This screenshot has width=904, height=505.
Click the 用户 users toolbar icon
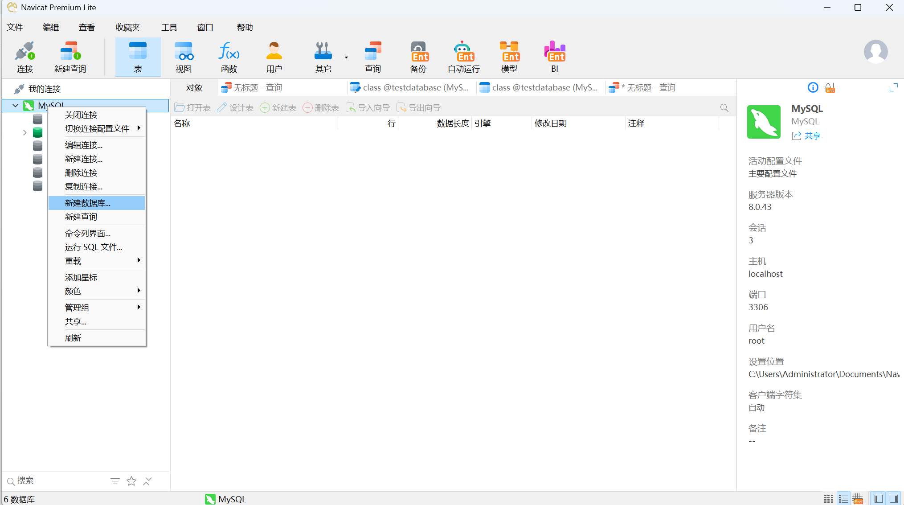pyautogui.click(x=274, y=57)
